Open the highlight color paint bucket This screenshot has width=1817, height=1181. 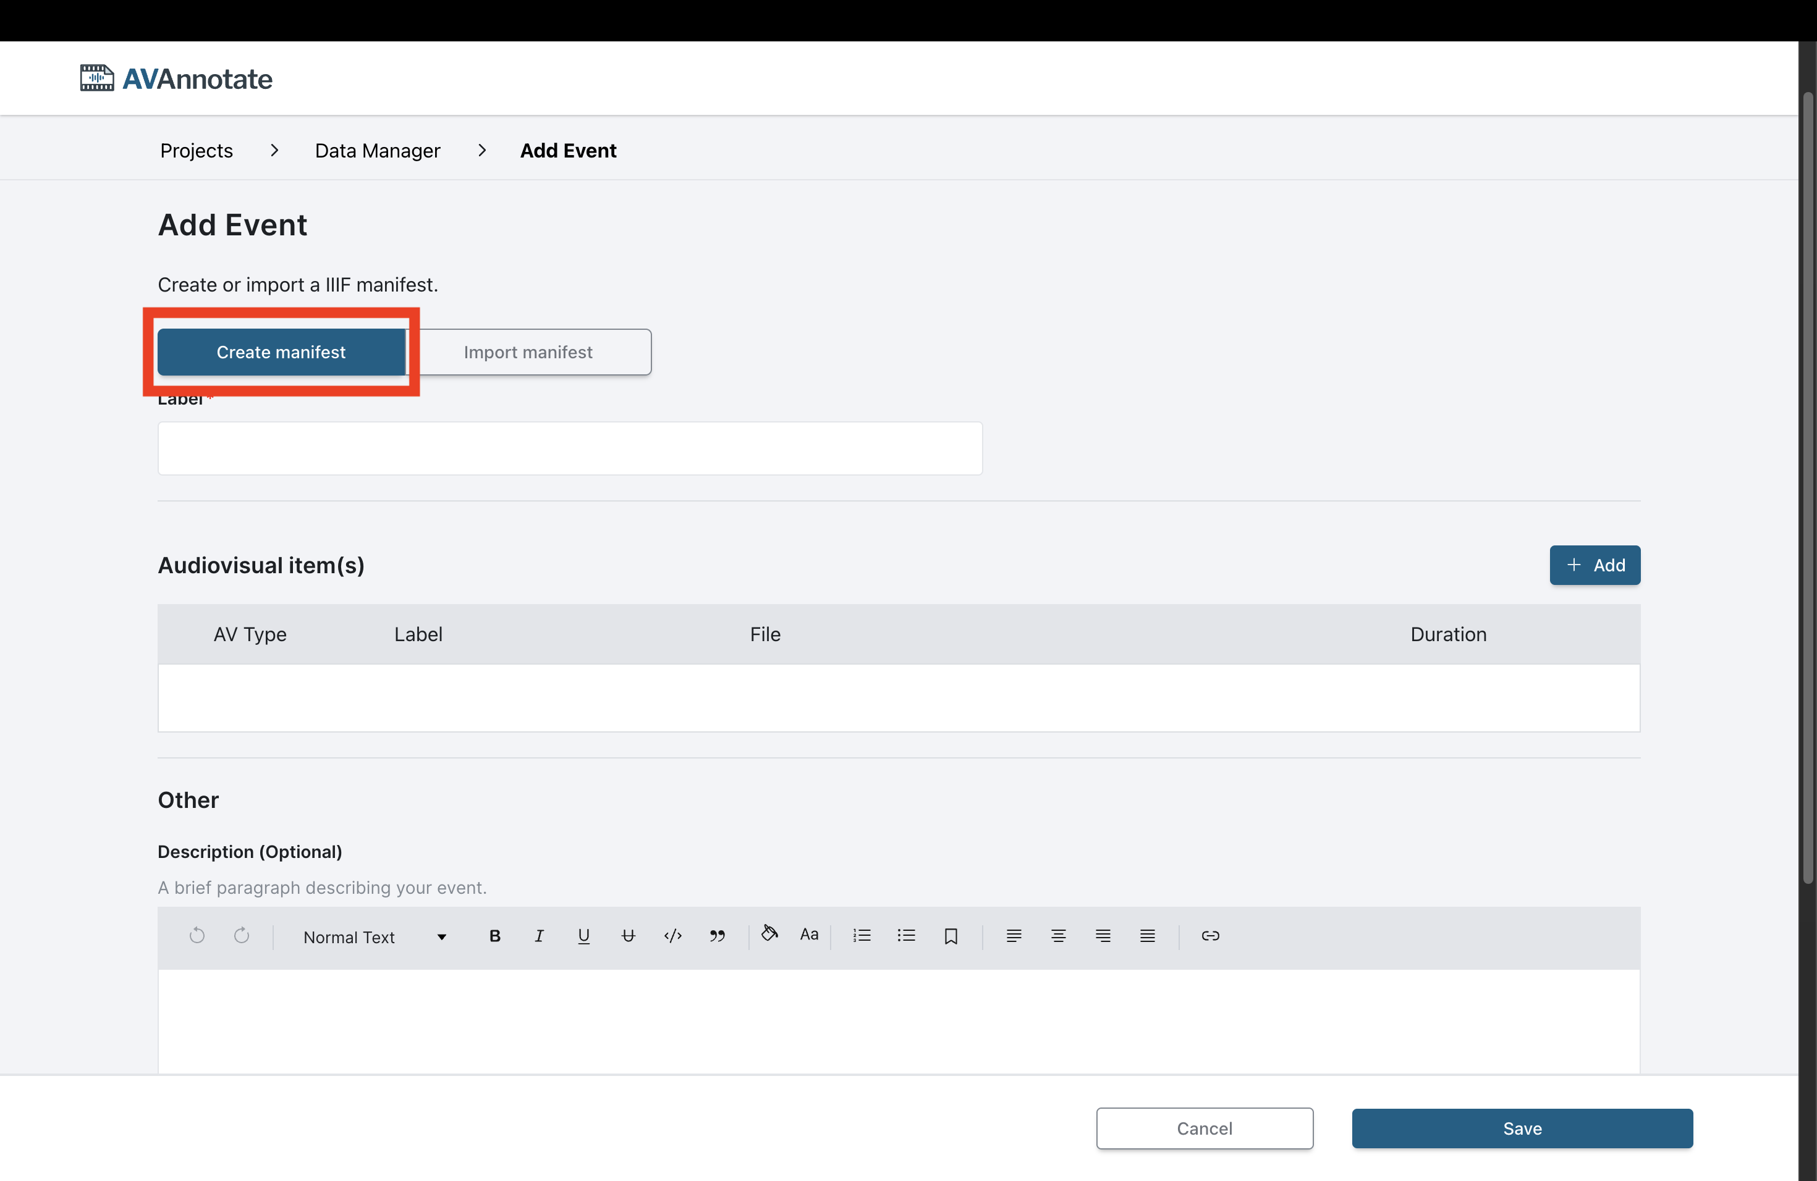[x=769, y=933]
